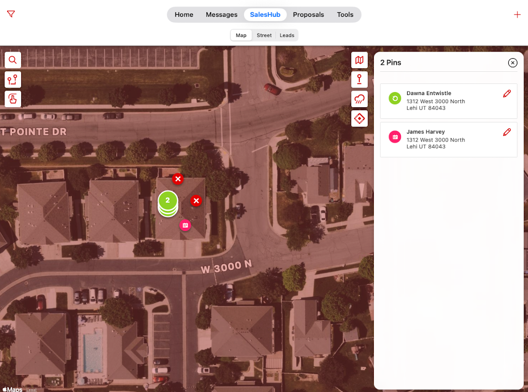Image resolution: width=528 pixels, height=392 pixels.
Task: Toggle the storm weather overlay icon
Action: pyautogui.click(x=359, y=99)
